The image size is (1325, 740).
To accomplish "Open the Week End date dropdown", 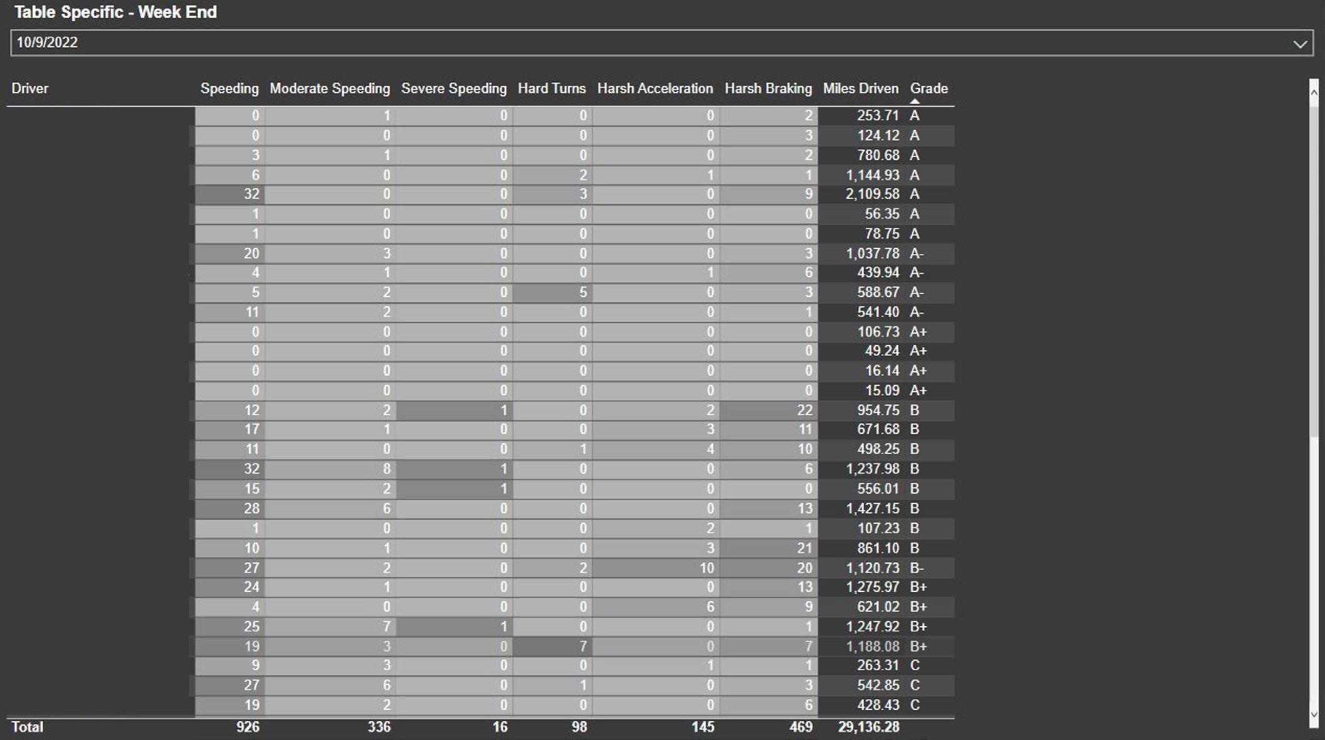I will (x=650, y=42).
